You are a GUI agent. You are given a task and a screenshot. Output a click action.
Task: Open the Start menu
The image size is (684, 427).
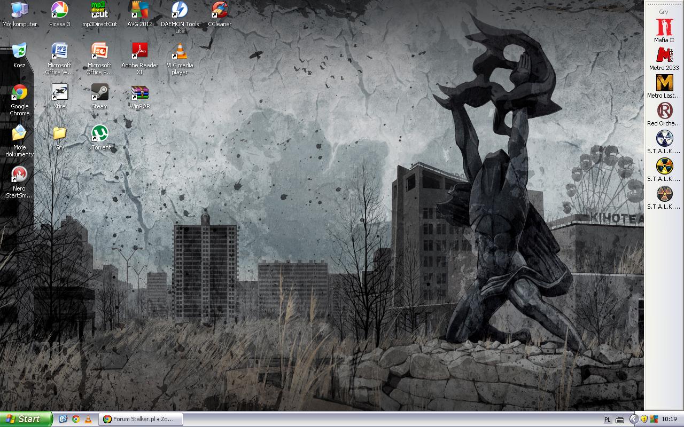coord(26,419)
